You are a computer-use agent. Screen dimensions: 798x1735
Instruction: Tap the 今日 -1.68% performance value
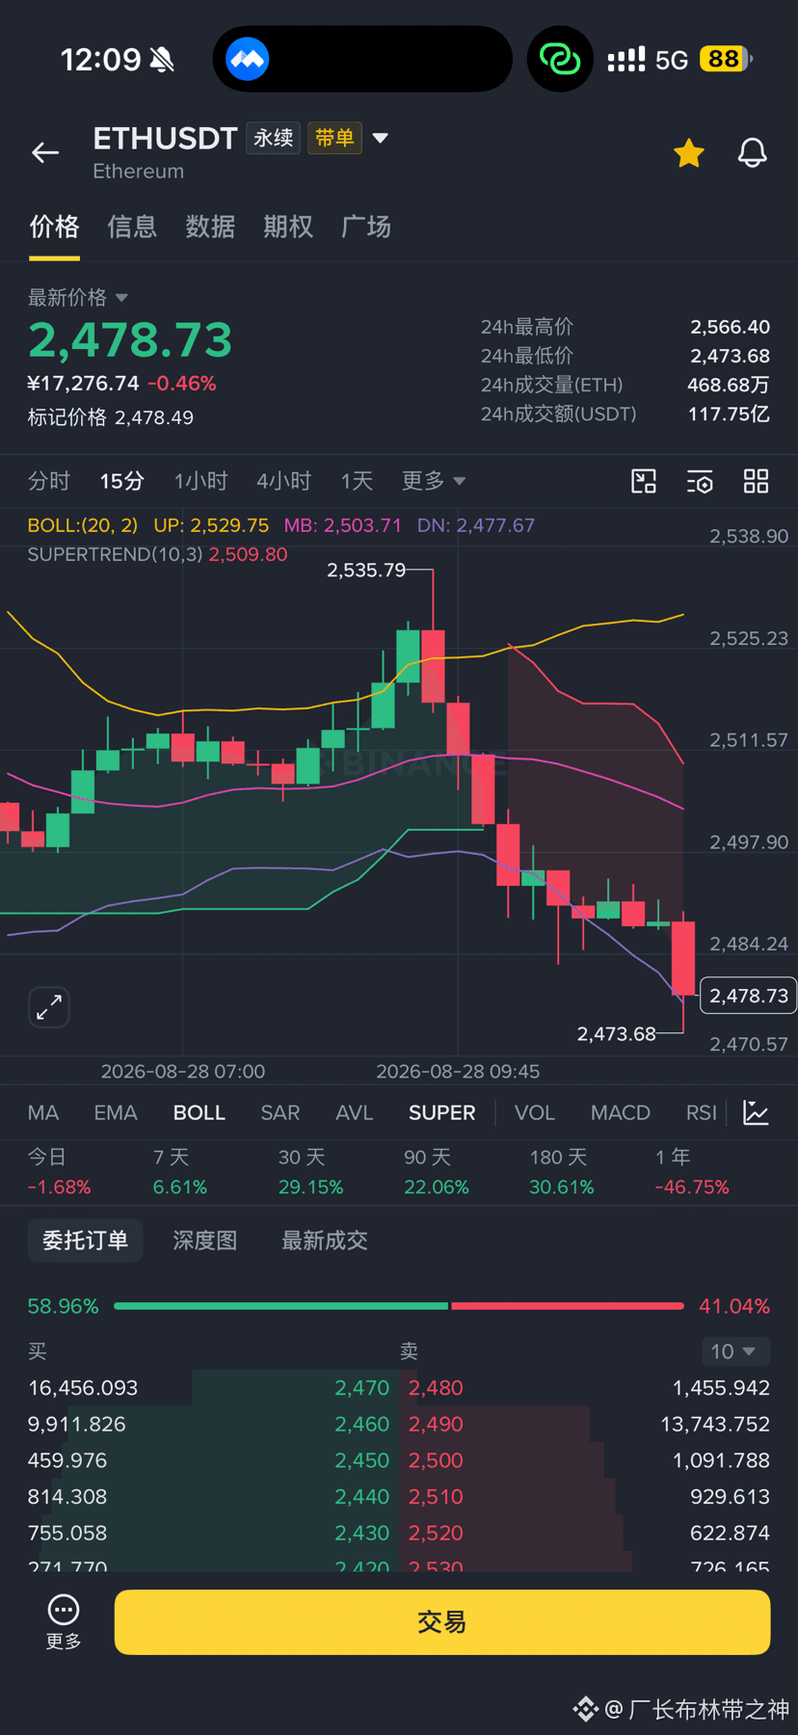click(x=59, y=1188)
